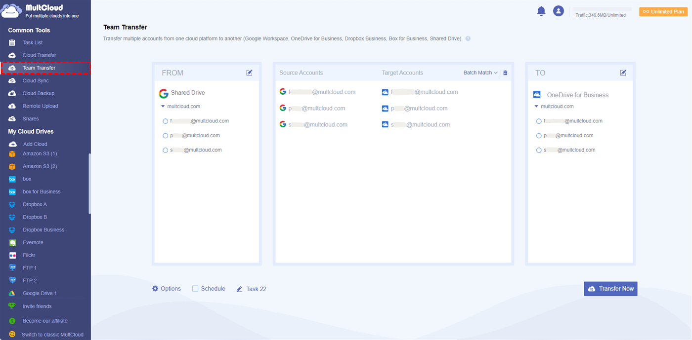Click the Cloud Transfer sidebar icon

(12, 55)
